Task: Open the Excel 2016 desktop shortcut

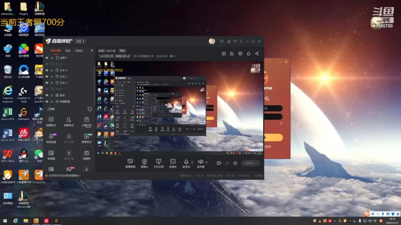Action: (x=8, y=114)
